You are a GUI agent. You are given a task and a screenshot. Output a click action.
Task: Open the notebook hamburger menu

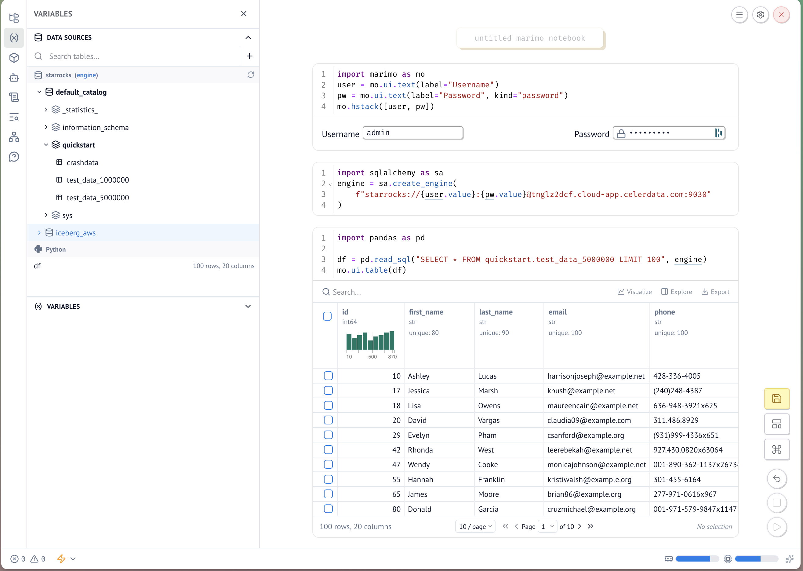(x=739, y=15)
